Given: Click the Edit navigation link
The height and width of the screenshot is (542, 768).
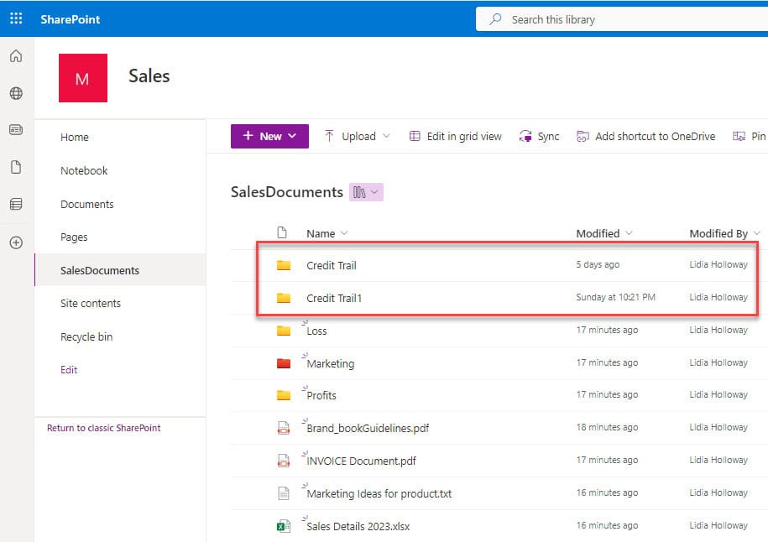Looking at the screenshot, I should (x=69, y=370).
